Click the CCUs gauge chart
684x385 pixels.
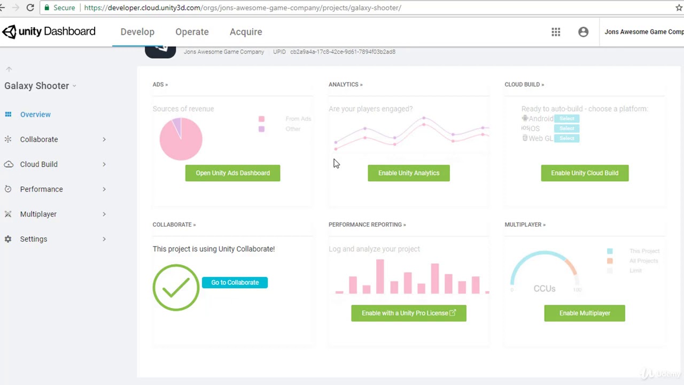544,271
